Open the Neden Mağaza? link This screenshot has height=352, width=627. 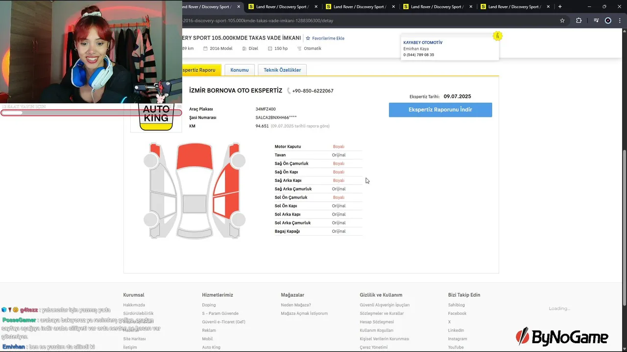(x=296, y=305)
